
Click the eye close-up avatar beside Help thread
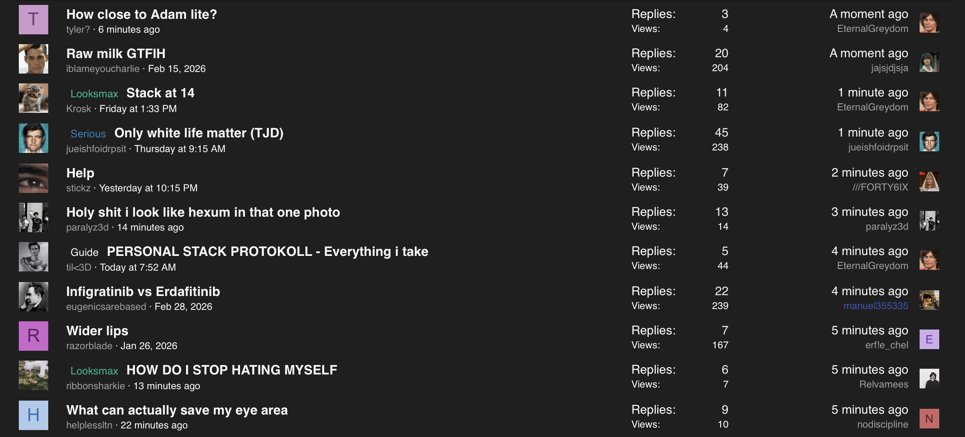click(x=34, y=178)
